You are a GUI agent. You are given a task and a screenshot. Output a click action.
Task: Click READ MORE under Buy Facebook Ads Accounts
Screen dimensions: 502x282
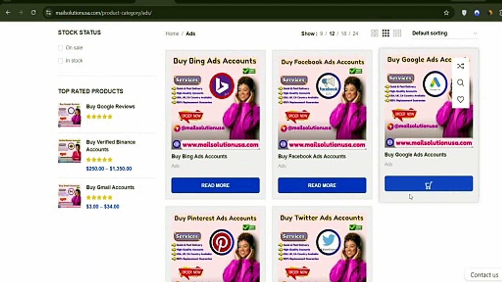pos(322,185)
